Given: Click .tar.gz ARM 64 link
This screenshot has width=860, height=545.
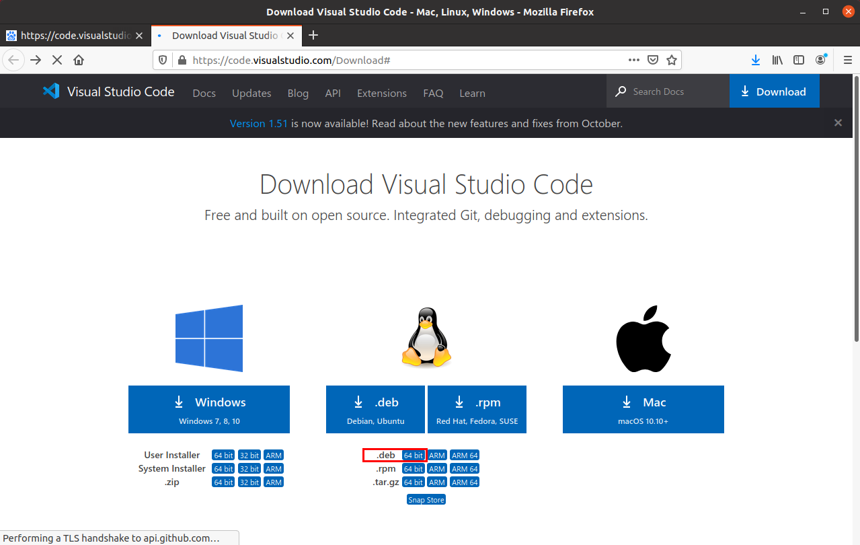Looking at the screenshot, I should (x=465, y=482).
